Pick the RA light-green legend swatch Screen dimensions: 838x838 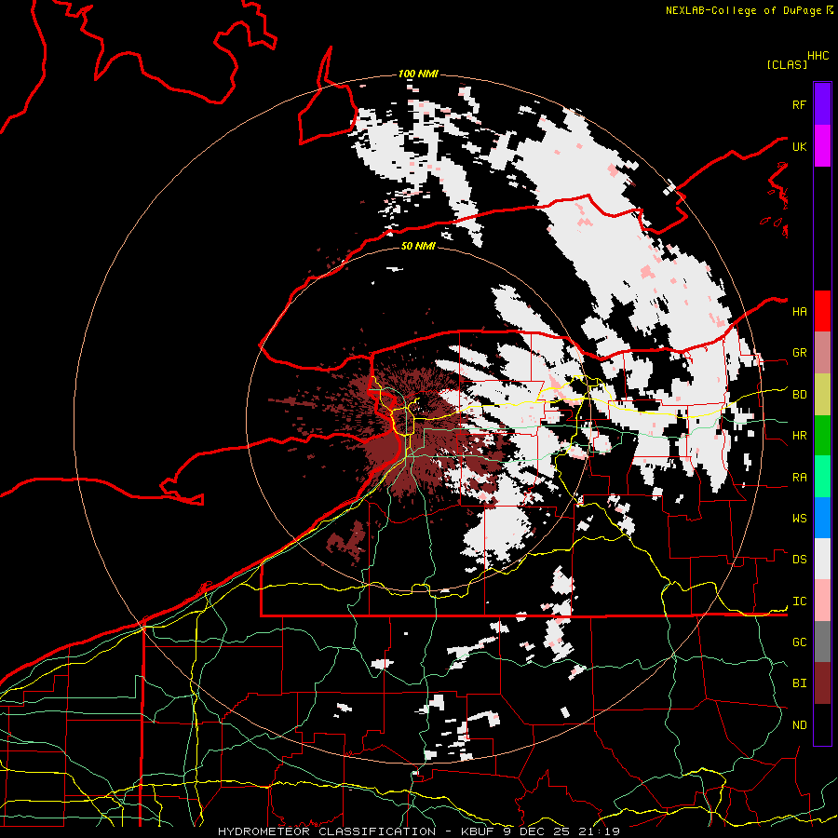pos(822,478)
